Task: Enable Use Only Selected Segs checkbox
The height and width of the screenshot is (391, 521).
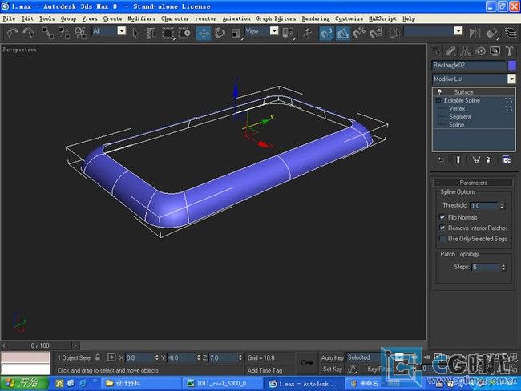Action: pos(442,239)
